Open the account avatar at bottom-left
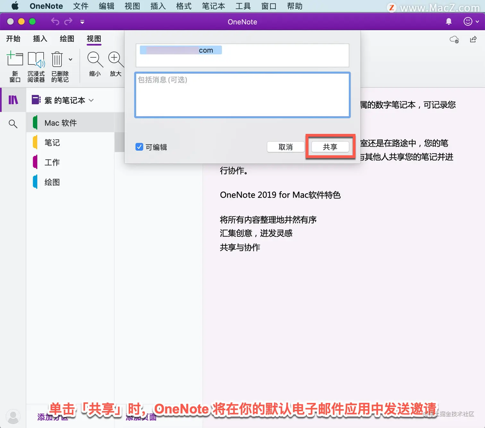Image resolution: width=485 pixels, height=428 pixels. (x=13, y=416)
